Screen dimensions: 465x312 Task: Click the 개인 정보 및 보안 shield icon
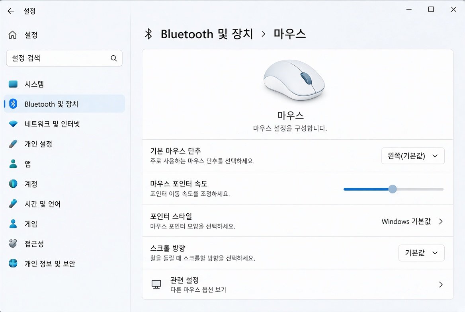coord(13,263)
